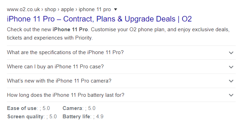The image size is (245, 128).
Task: Click the 'Camera' 5.0 rating label
Action: tap(72, 108)
